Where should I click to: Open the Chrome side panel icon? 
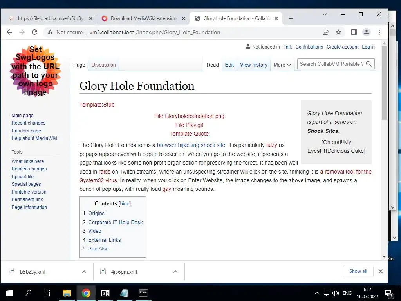pos(354,32)
